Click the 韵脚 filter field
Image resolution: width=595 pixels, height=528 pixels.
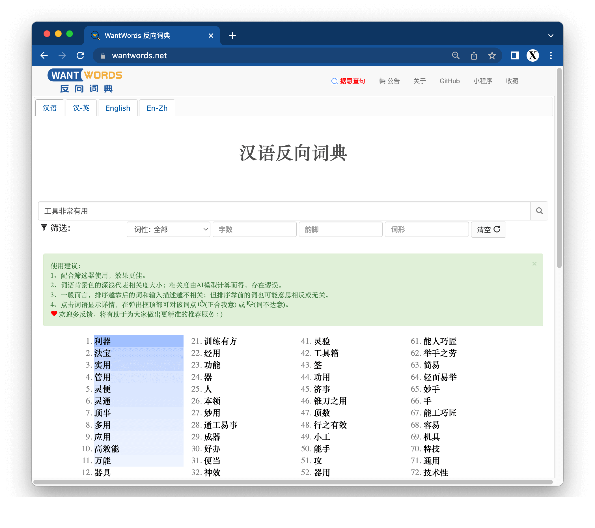click(340, 229)
